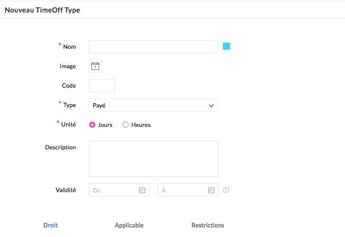Focus the Code input box
The height and width of the screenshot is (237, 345).
[x=102, y=85]
